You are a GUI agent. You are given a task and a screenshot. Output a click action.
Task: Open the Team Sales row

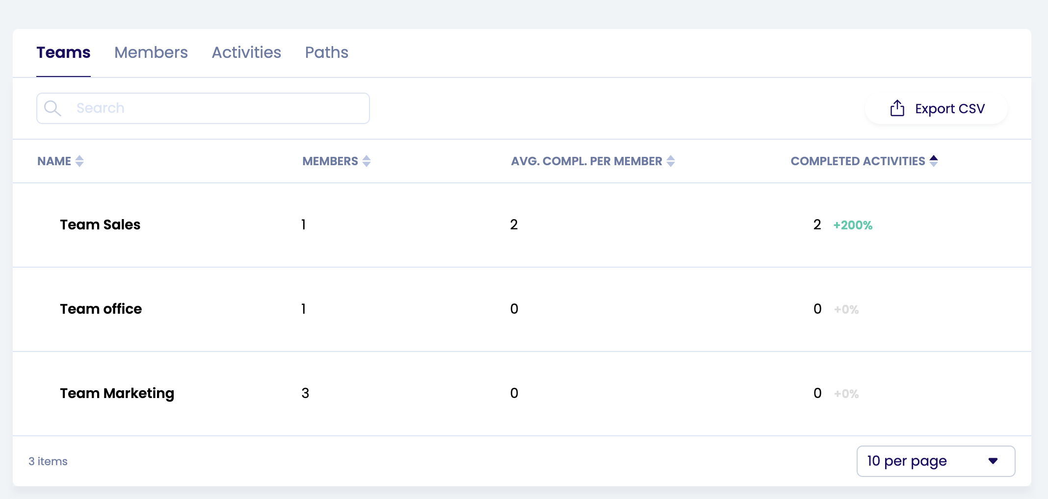(x=100, y=225)
